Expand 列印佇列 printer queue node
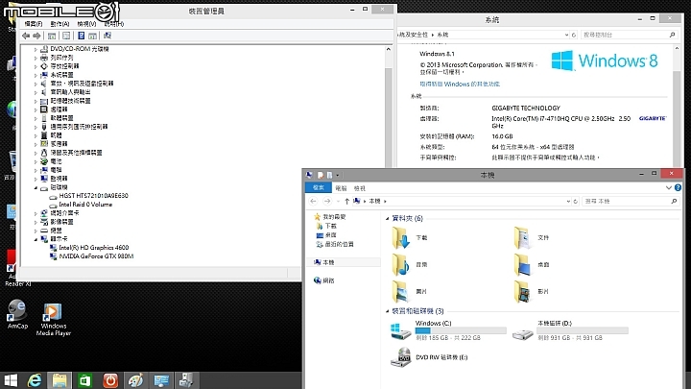Viewport: 691px width, 389px height. (x=36, y=58)
